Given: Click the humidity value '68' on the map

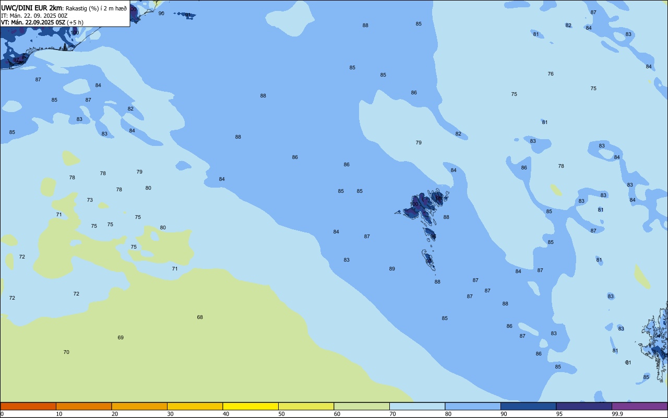Looking at the screenshot, I should click(x=200, y=317).
